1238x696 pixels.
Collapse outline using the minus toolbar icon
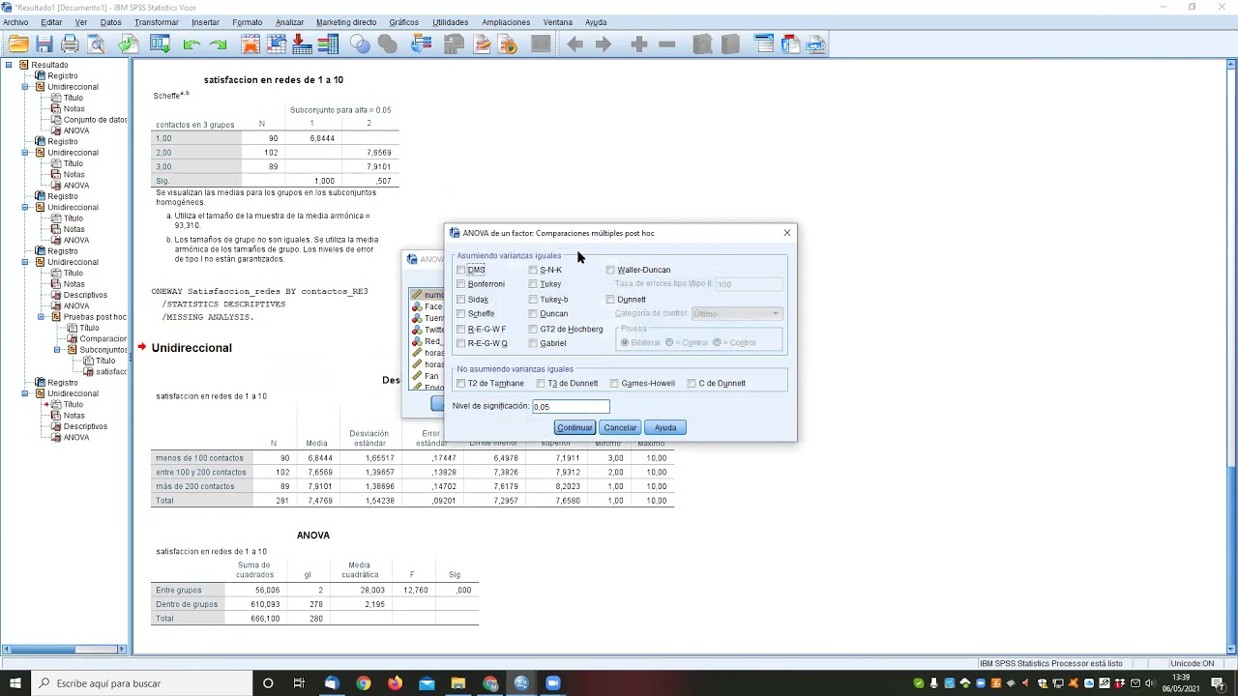coord(666,44)
